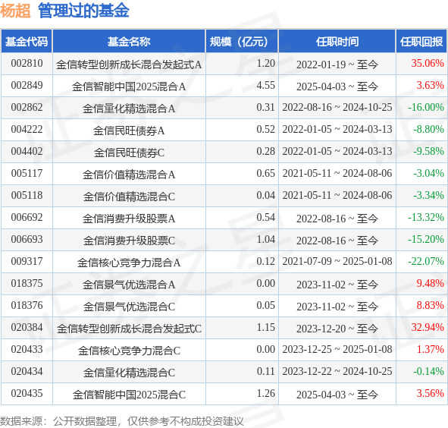Image resolution: width=448 pixels, height=428 pixels.
Task: Click the return value 3.56%
Action: click(430, 394)
